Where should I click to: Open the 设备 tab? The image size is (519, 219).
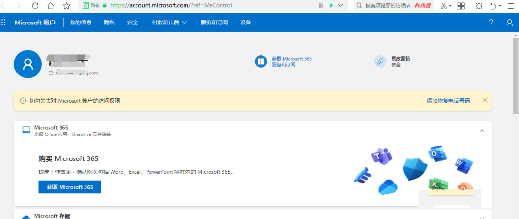(x=246, y=23)
